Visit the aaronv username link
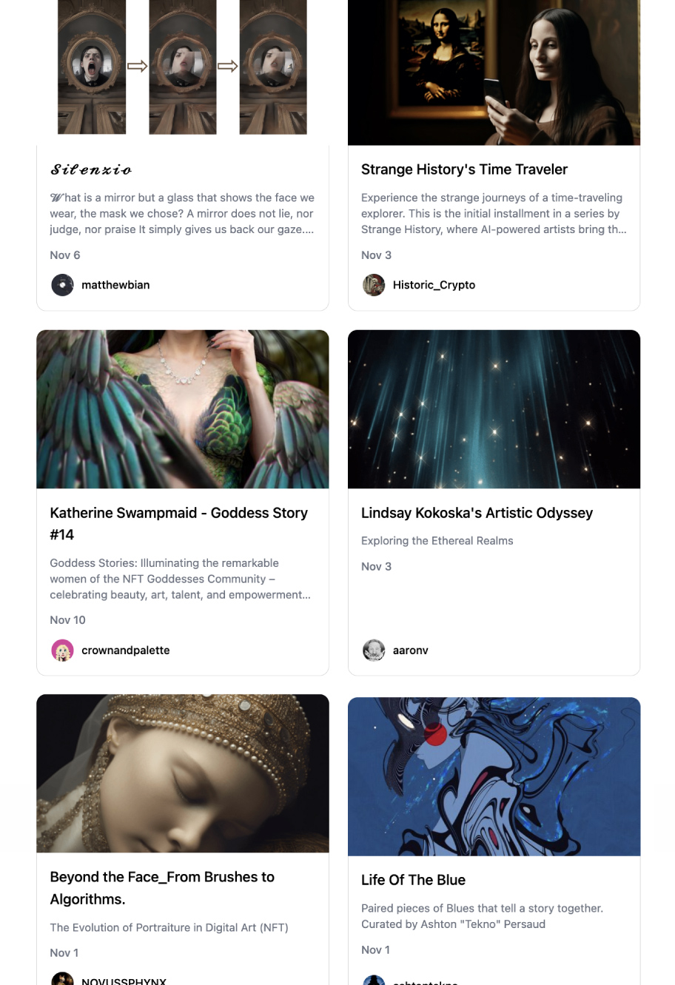The width and height of the screenshot is (675, 985). coord(410,650)
